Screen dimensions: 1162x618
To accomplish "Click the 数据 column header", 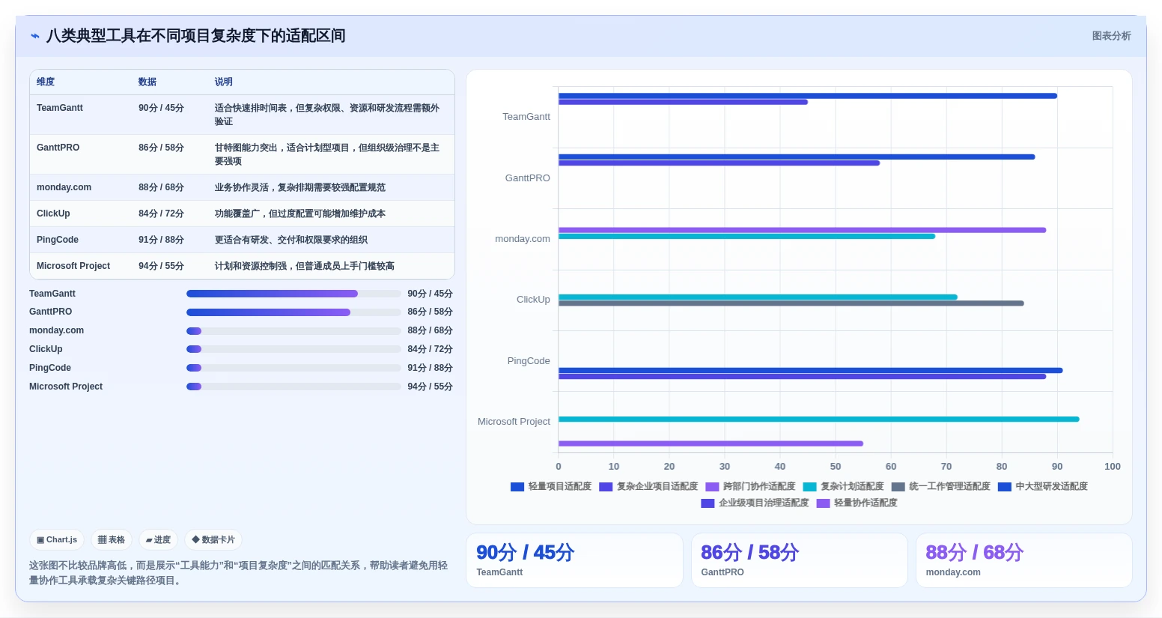I will 147,82.
